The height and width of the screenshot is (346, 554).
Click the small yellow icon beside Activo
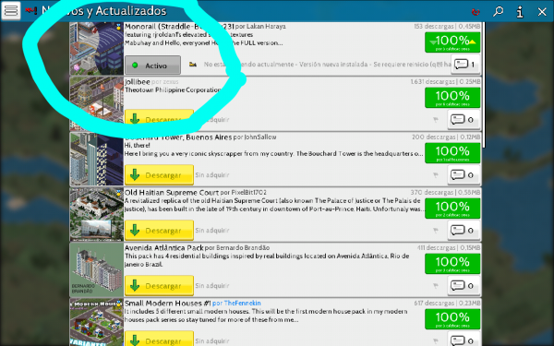pyautogui.click(x=193, y=65)
